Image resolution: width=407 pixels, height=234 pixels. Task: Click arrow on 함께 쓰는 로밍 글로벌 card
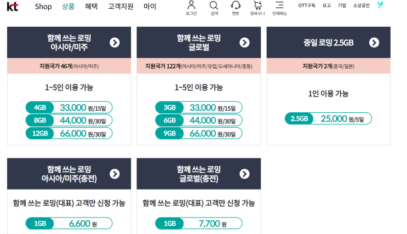click(x=244, y=42)
